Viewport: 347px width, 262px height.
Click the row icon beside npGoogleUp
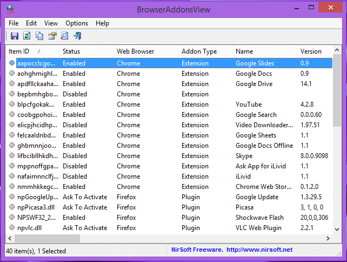[12, 197]
